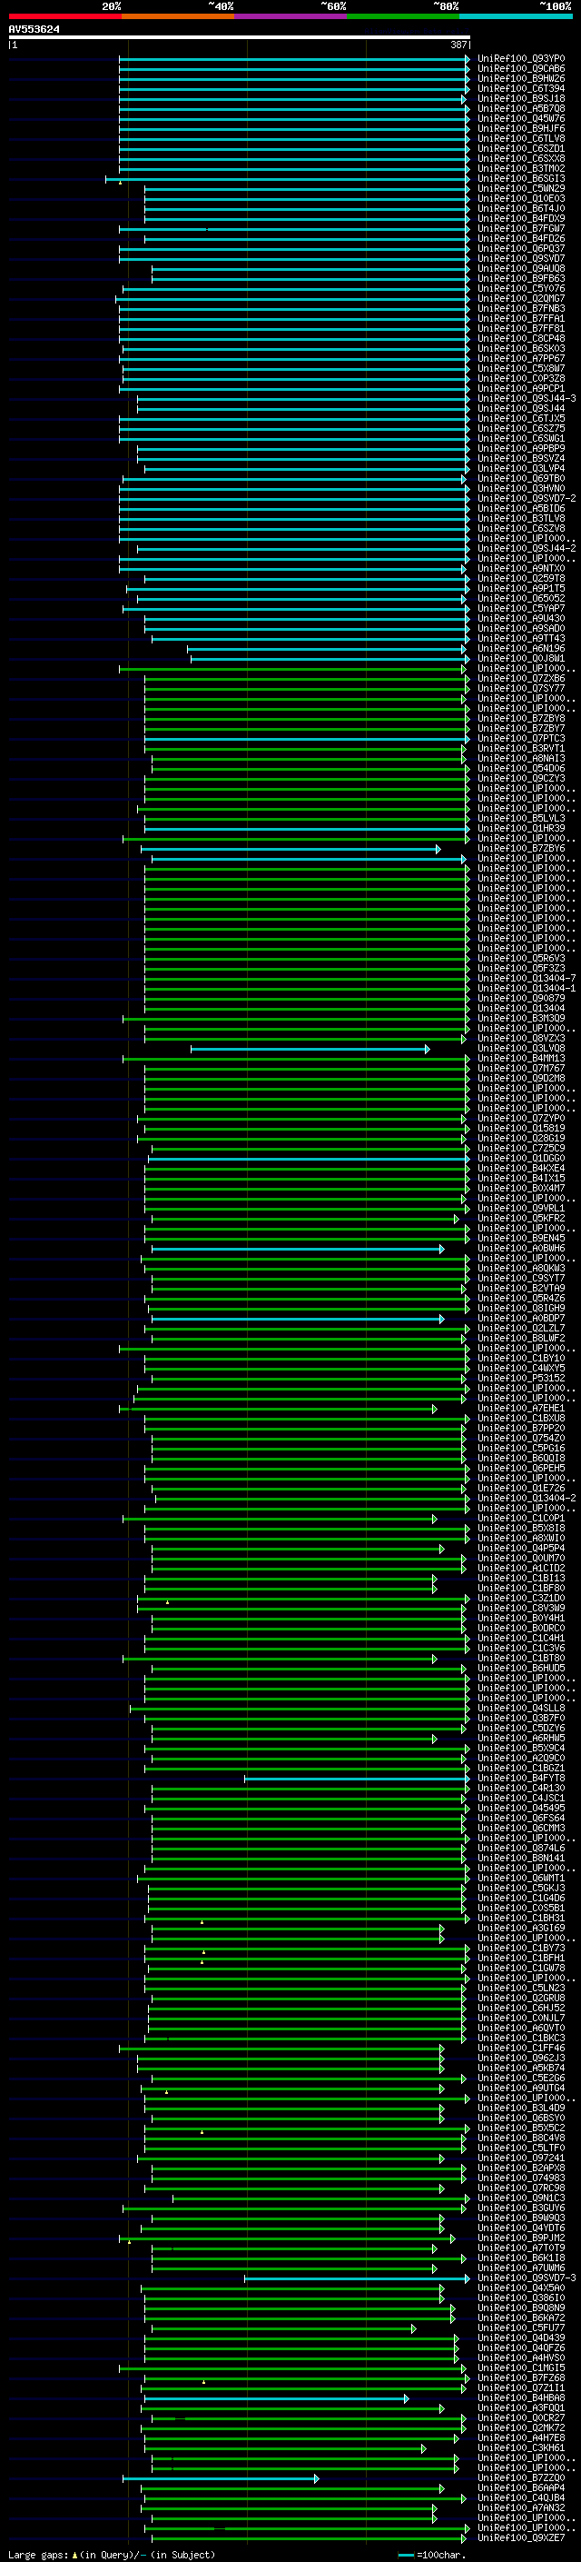
Task: Click the short cyan alignment bar for UniRef100_Q3LVQ8
Action: [310, 1048]
